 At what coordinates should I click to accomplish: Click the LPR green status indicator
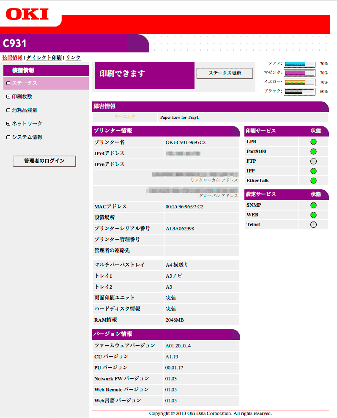(314, 142)
